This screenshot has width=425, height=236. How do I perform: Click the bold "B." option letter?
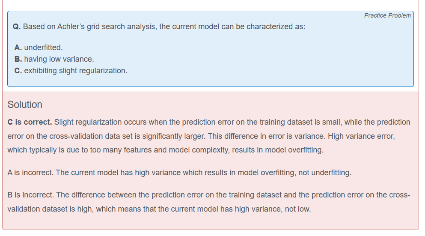click(18, 59)
